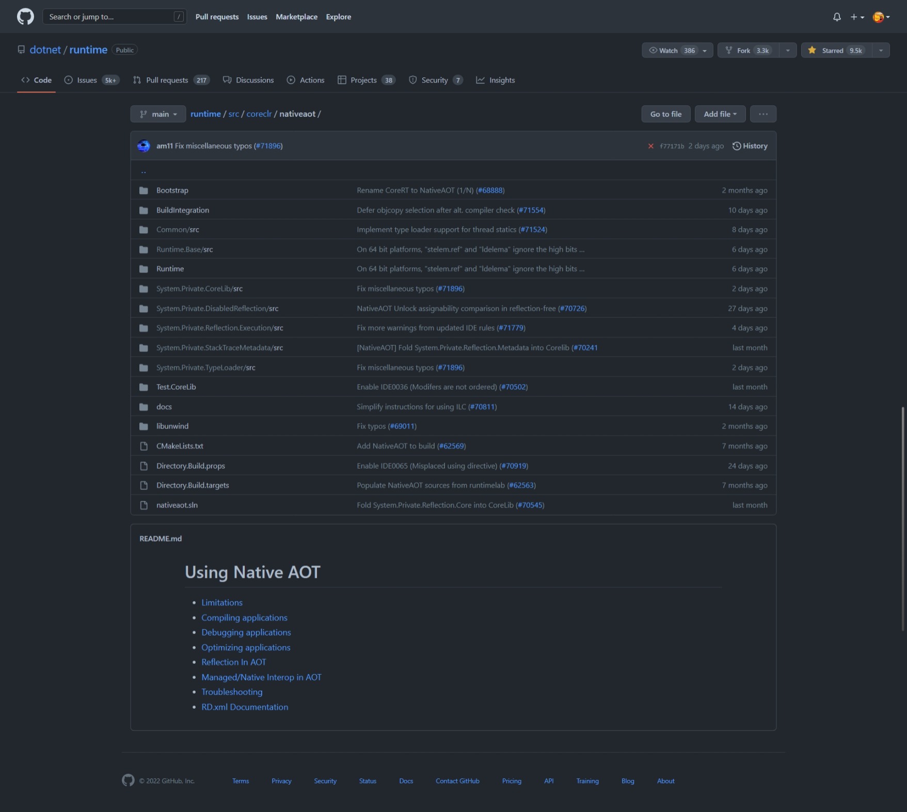
Task: Open the Actions tab
Action: click(306, 80)
